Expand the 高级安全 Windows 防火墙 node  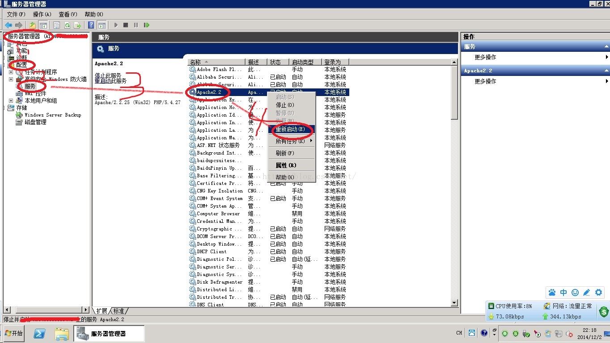tap(11, 79)
